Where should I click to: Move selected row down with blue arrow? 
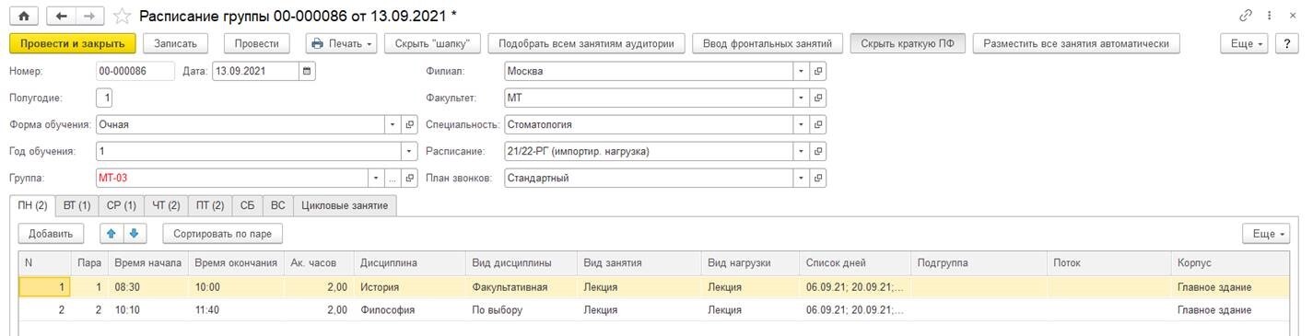coord(135,234)
